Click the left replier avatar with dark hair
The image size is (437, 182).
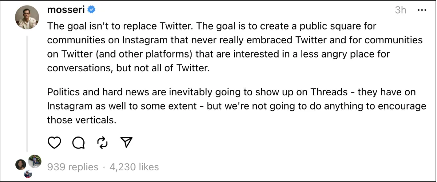[x=20, y=165]
